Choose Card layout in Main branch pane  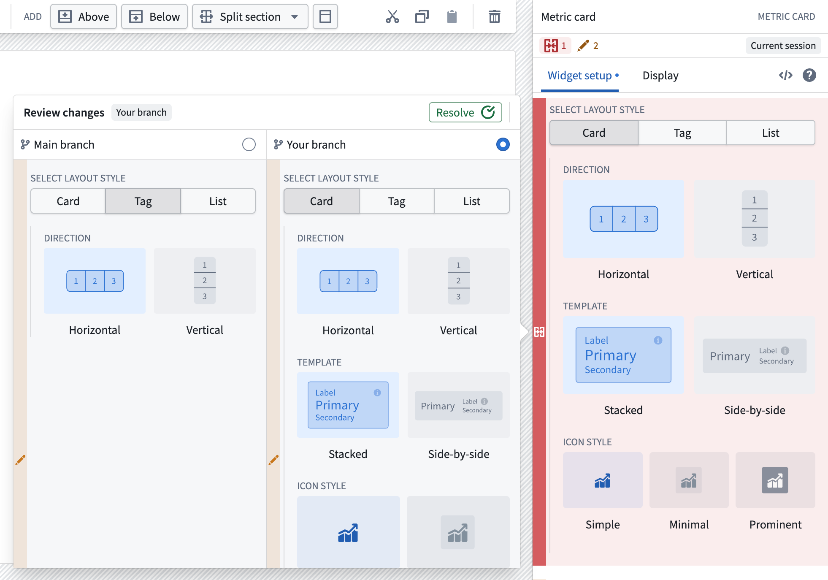pos(68,201)
